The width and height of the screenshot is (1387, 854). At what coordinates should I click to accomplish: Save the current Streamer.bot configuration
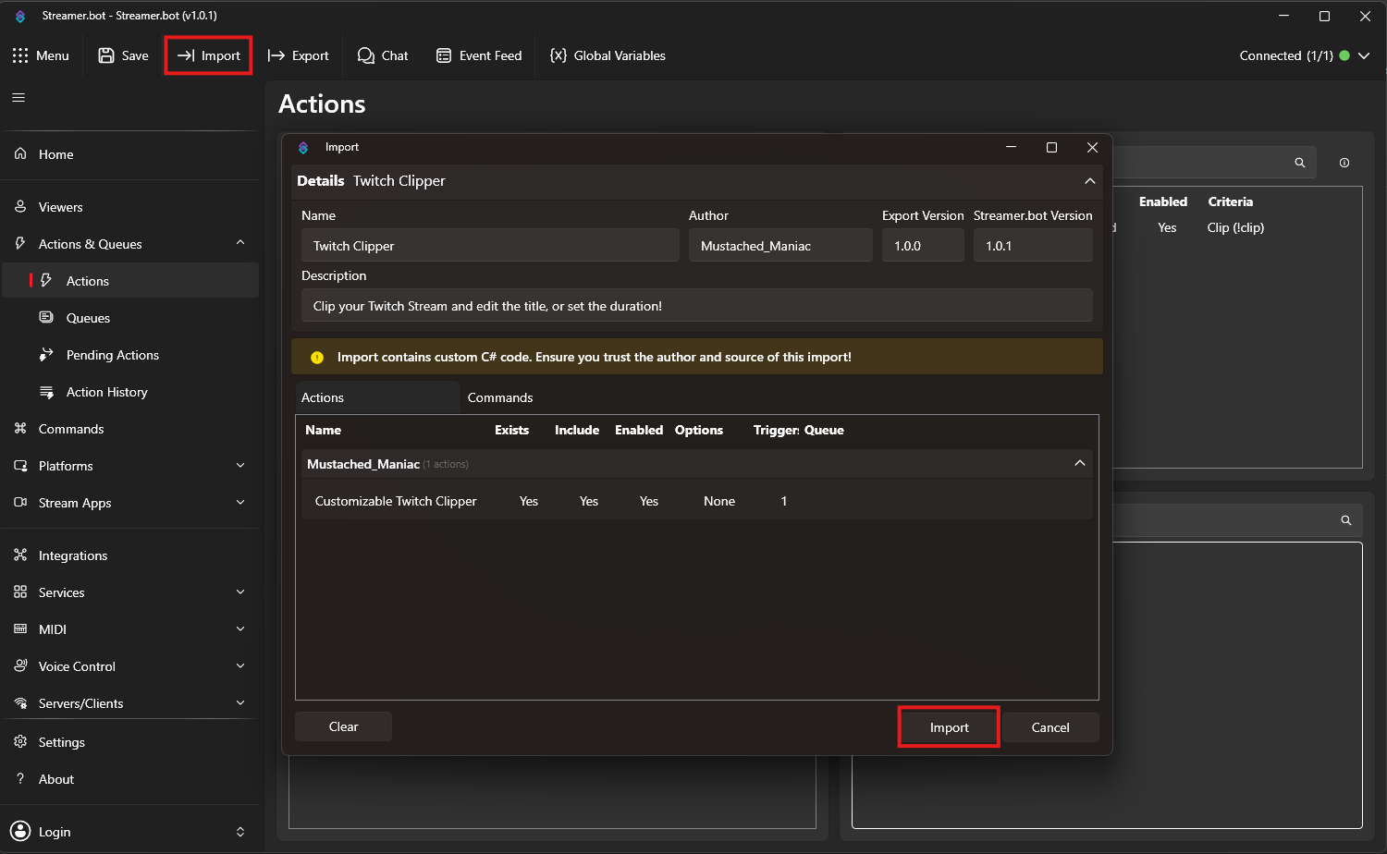122,55
